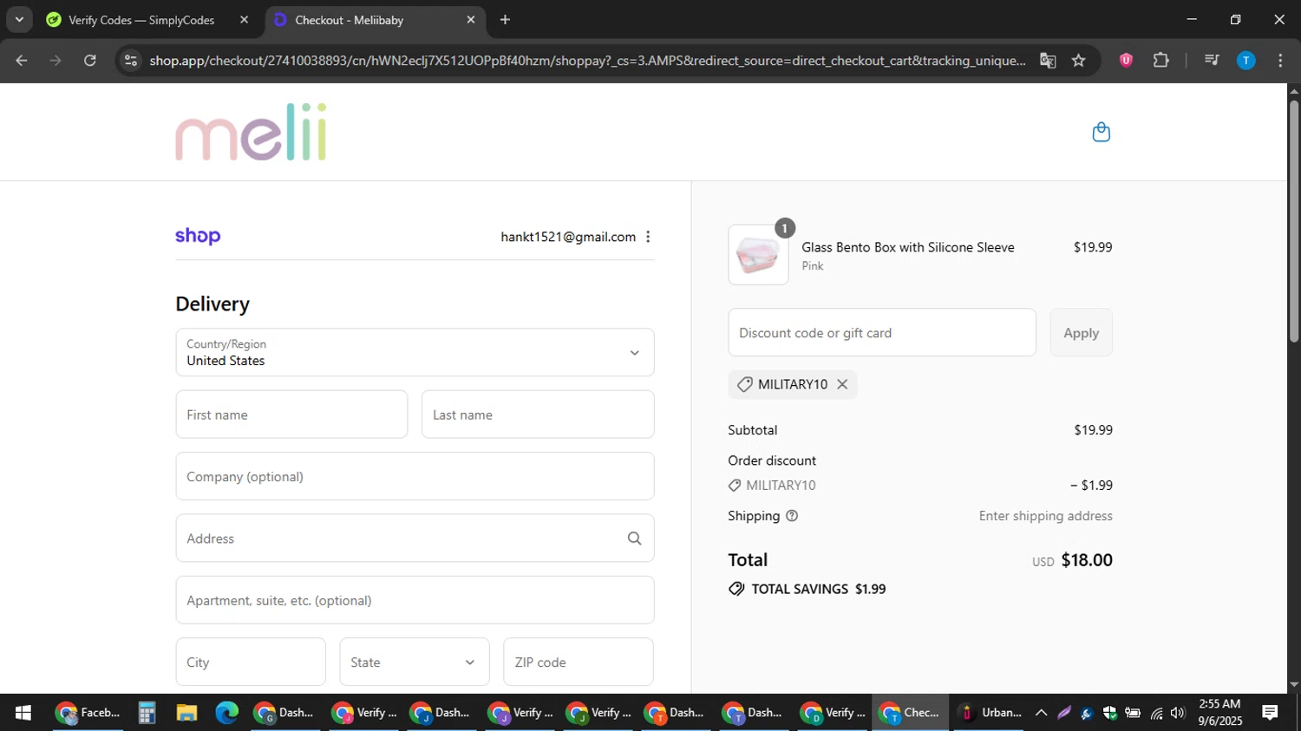View site information icon in address bar
The image size is (1301, 731).
(x=131, y=61)
